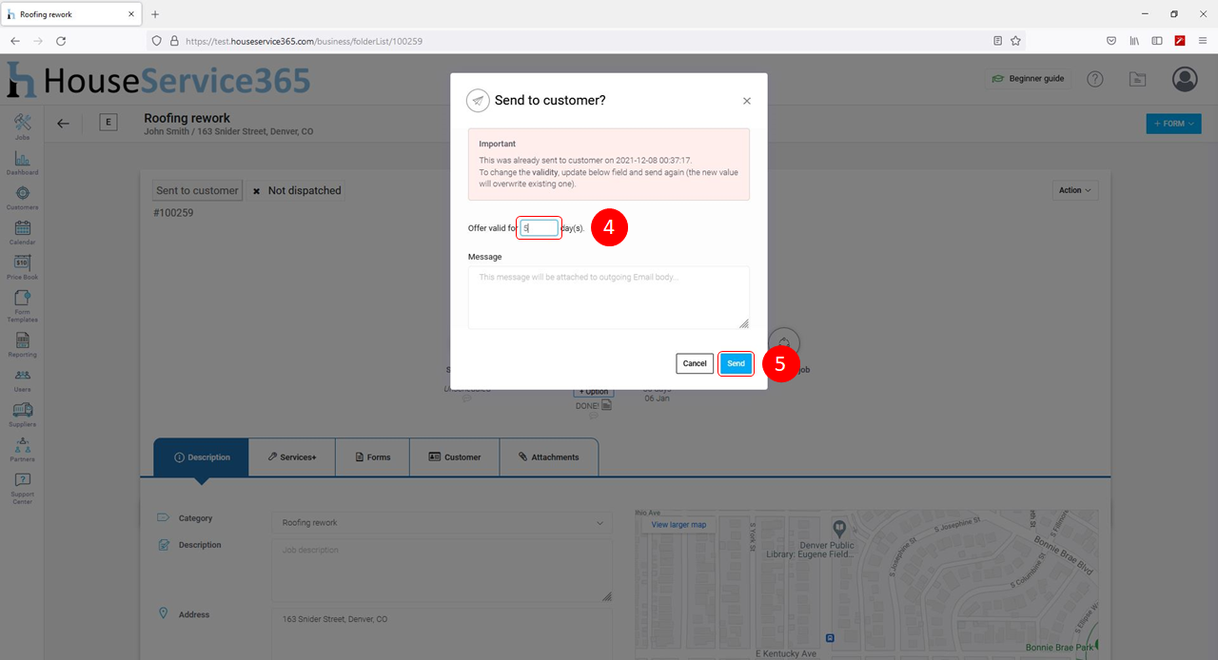The width and height of the screenshot is (1218, 660).
Task: Click the Message text area
Action: 608,297
